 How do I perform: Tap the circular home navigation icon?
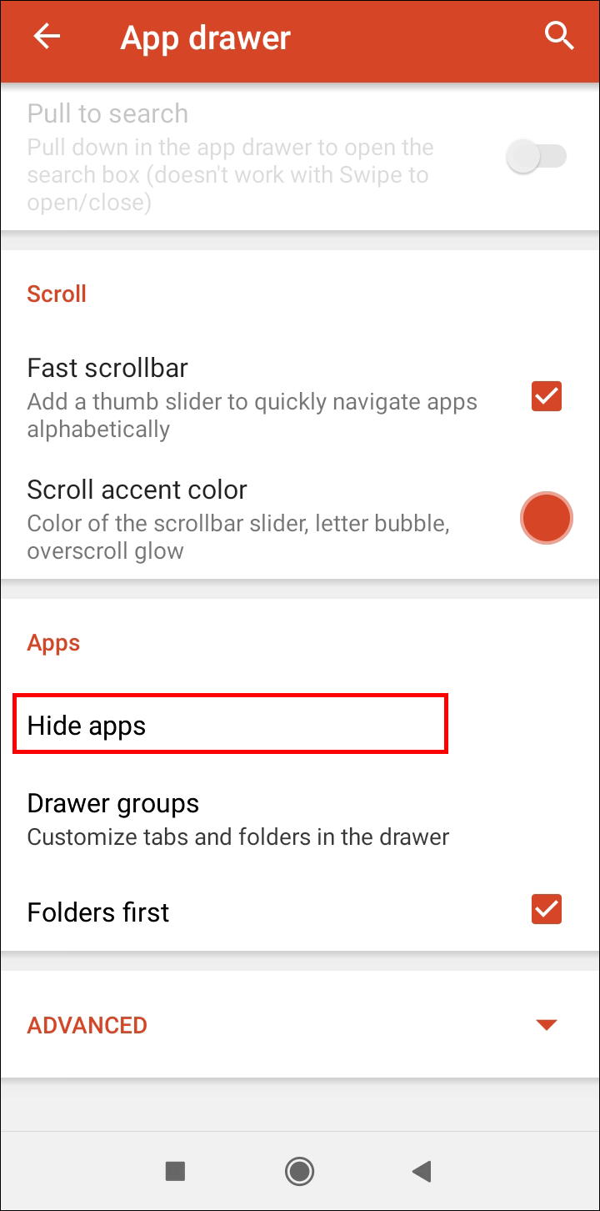coord(299,1172)
